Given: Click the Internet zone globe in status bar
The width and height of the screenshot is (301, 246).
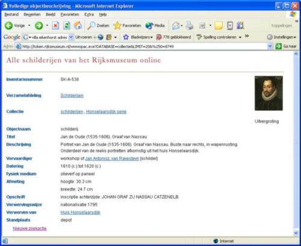Looking at the screenshot, I should point(216,241).
